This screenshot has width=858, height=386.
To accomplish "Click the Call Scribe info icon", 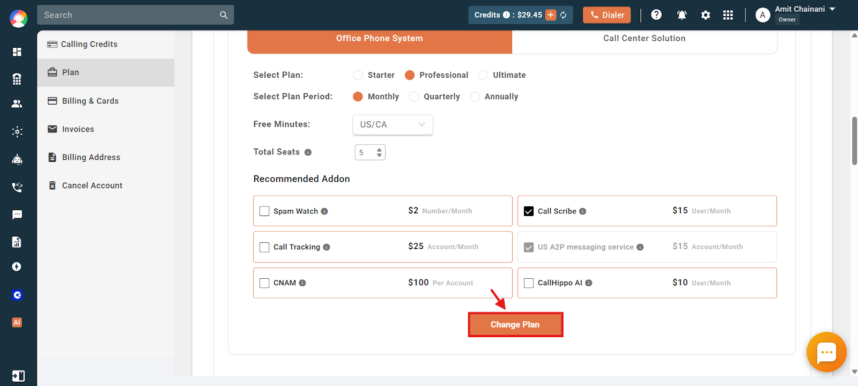I will coord(582,211).
